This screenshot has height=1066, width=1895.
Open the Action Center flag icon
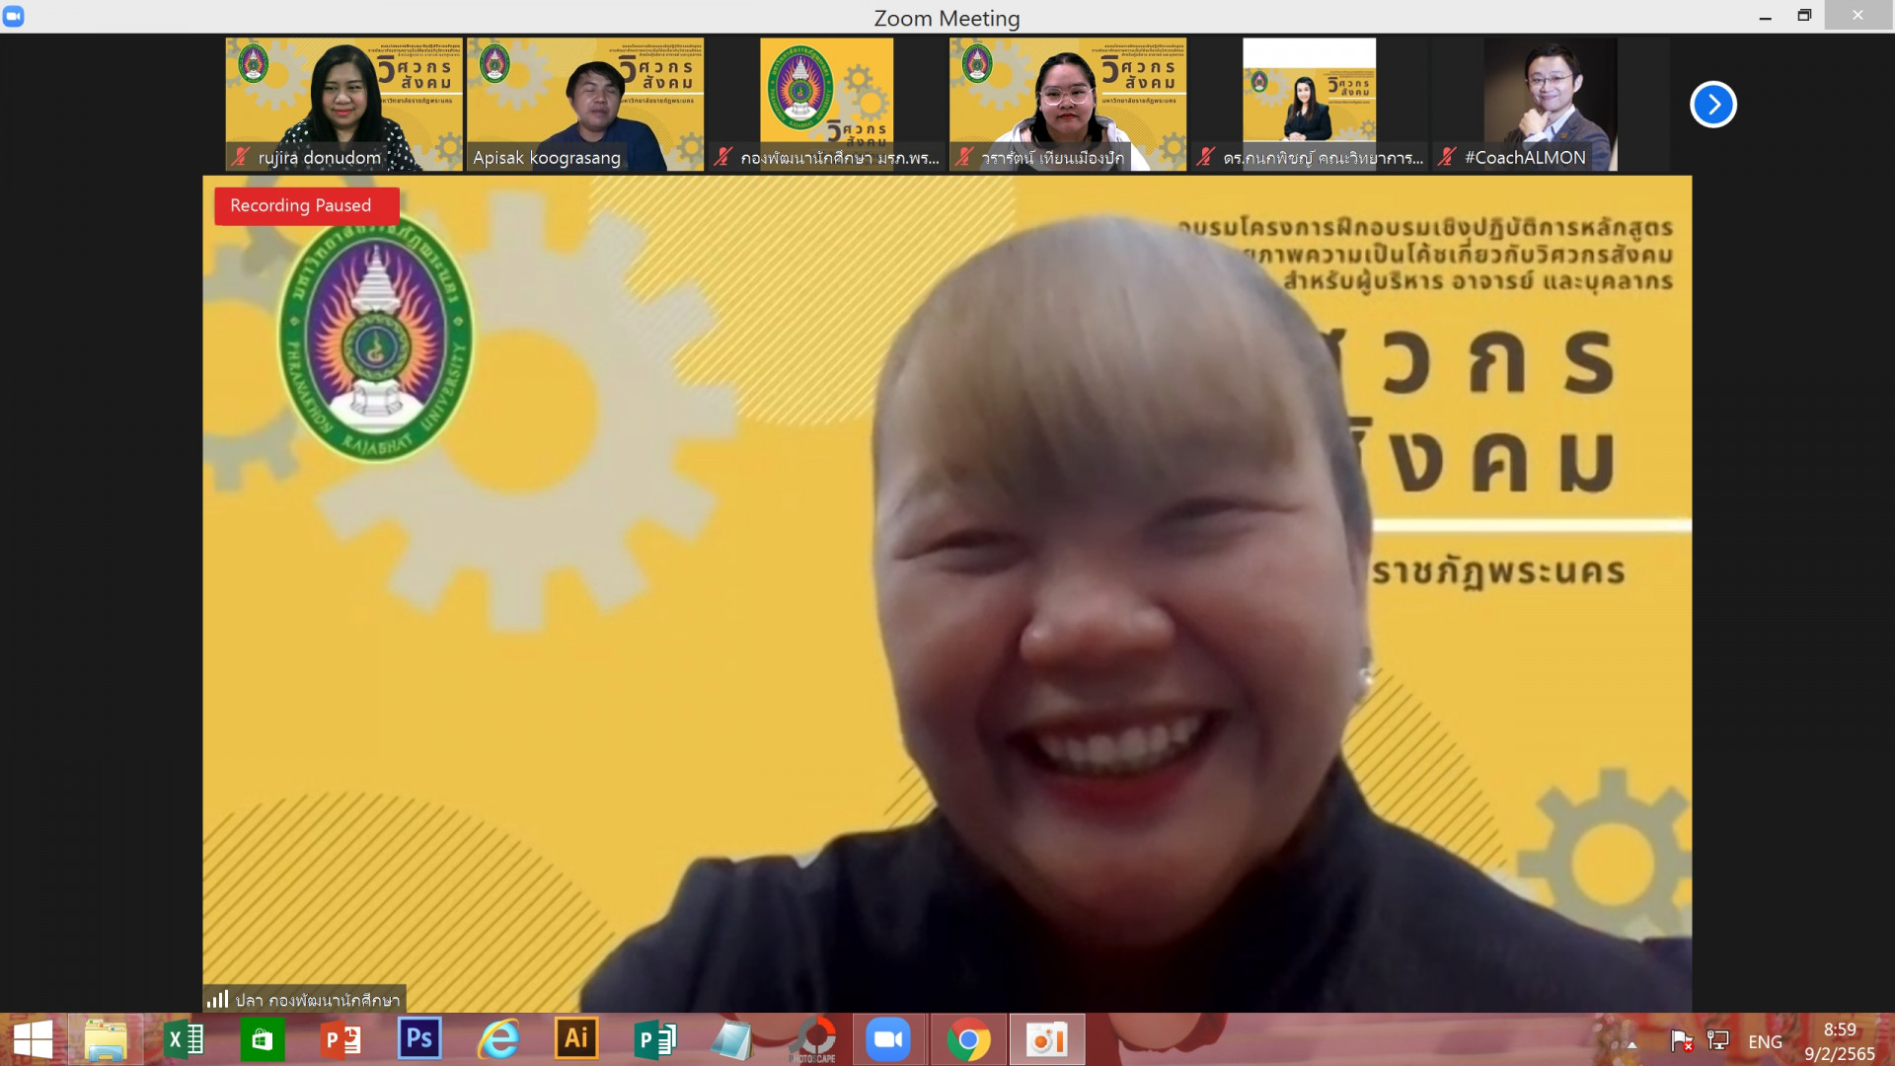(x=1682, y=1041)
